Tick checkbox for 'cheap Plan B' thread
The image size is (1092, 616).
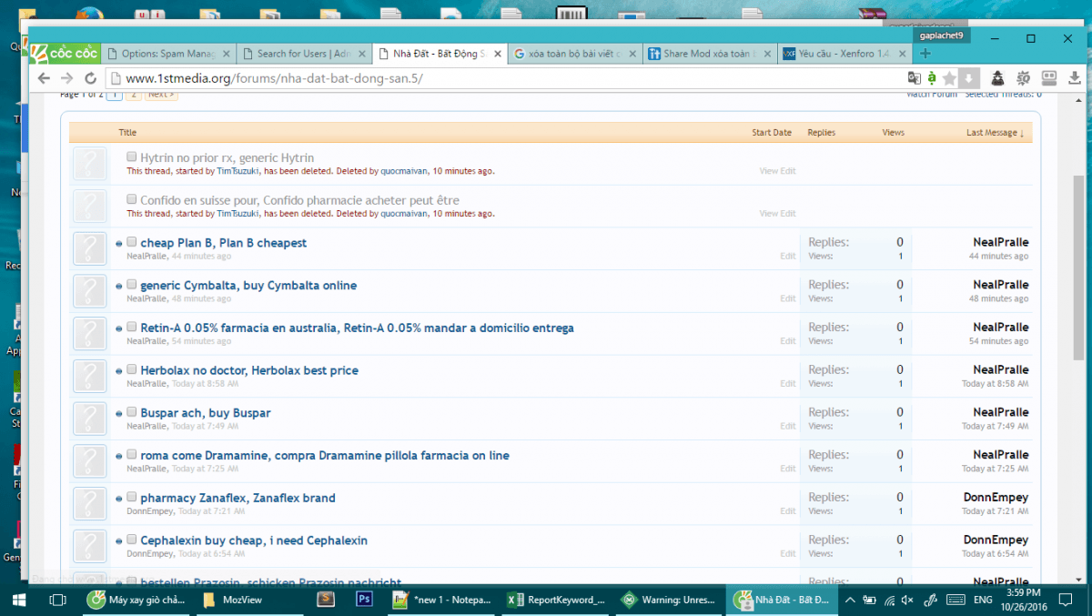(x=132, y=242)
